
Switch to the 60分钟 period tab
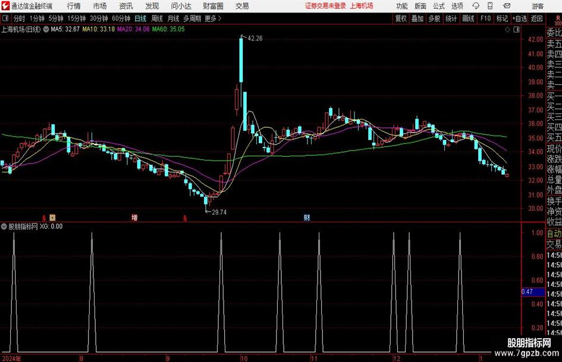click(121, 18)
